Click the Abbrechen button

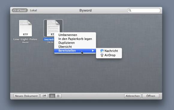coord(133,96)
